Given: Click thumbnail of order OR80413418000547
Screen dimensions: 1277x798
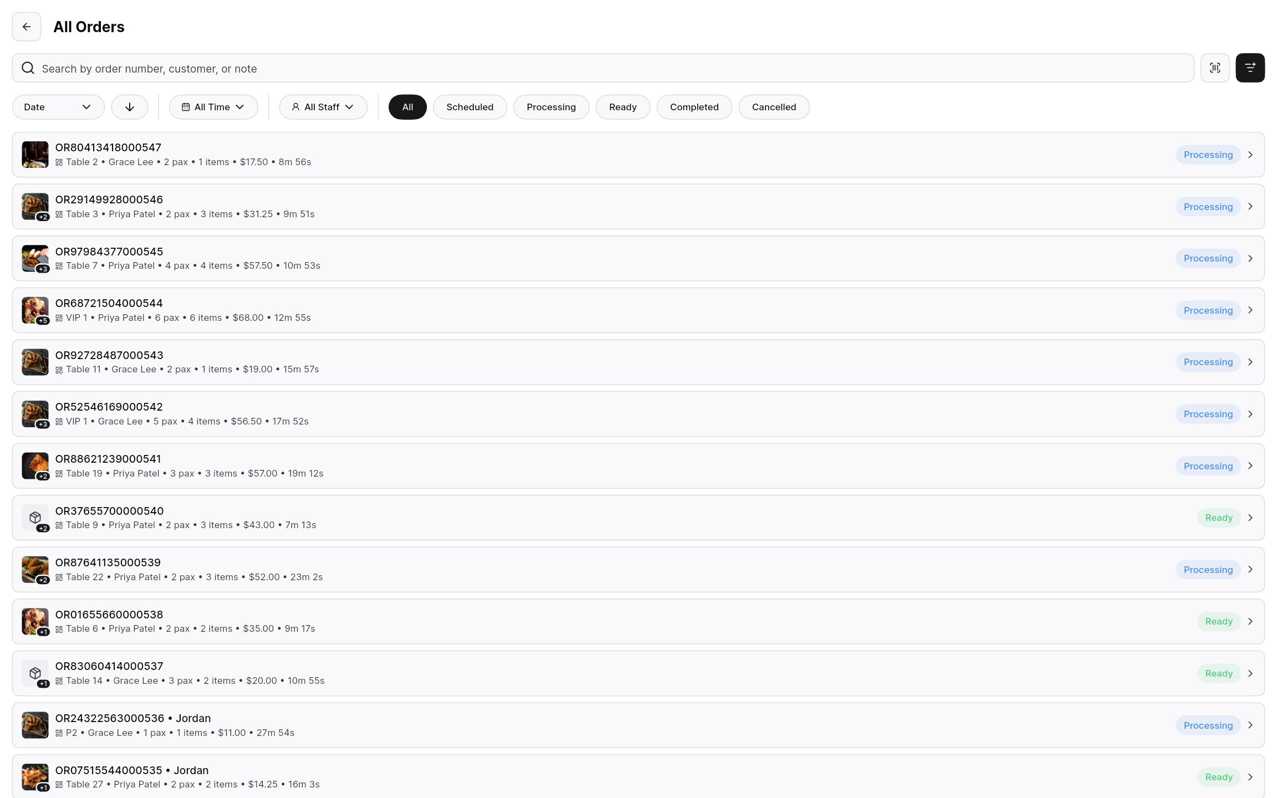Looking at the screenshot, I should [x=35, y=155].
